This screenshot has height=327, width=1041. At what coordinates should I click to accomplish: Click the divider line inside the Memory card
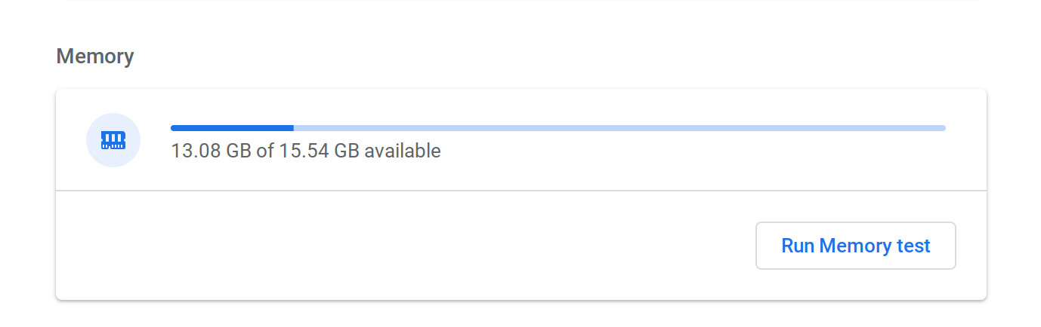point(521,191)
